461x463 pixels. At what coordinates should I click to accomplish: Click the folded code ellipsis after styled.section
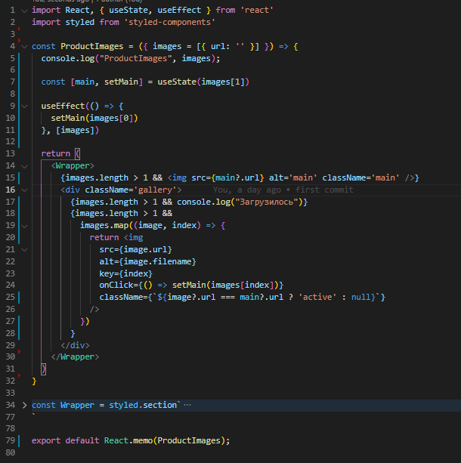coord(187,405)
